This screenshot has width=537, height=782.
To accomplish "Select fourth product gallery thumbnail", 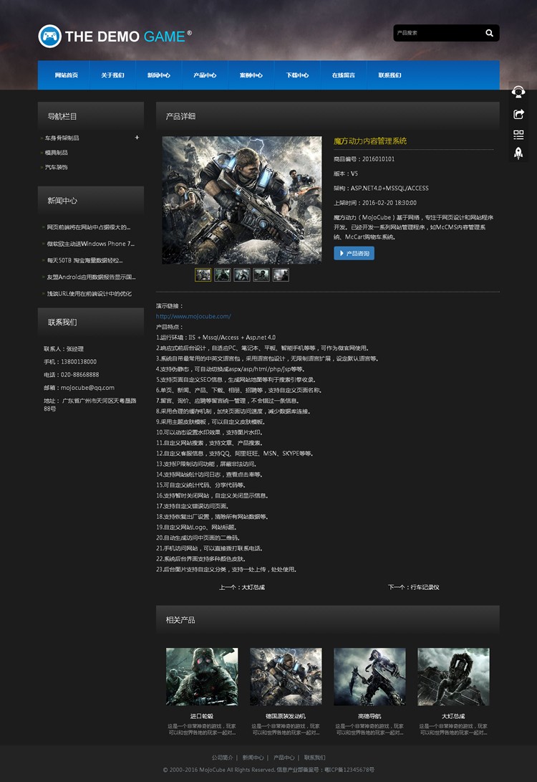I will [x=261, y=275].
